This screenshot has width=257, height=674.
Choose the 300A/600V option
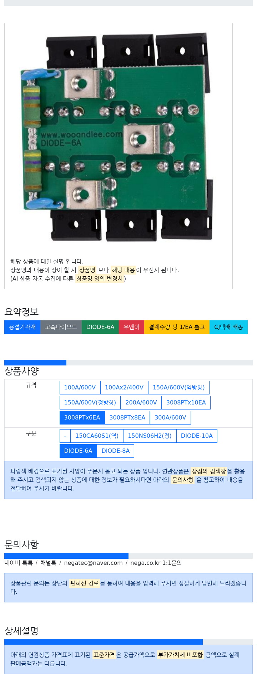click(170, 418)
